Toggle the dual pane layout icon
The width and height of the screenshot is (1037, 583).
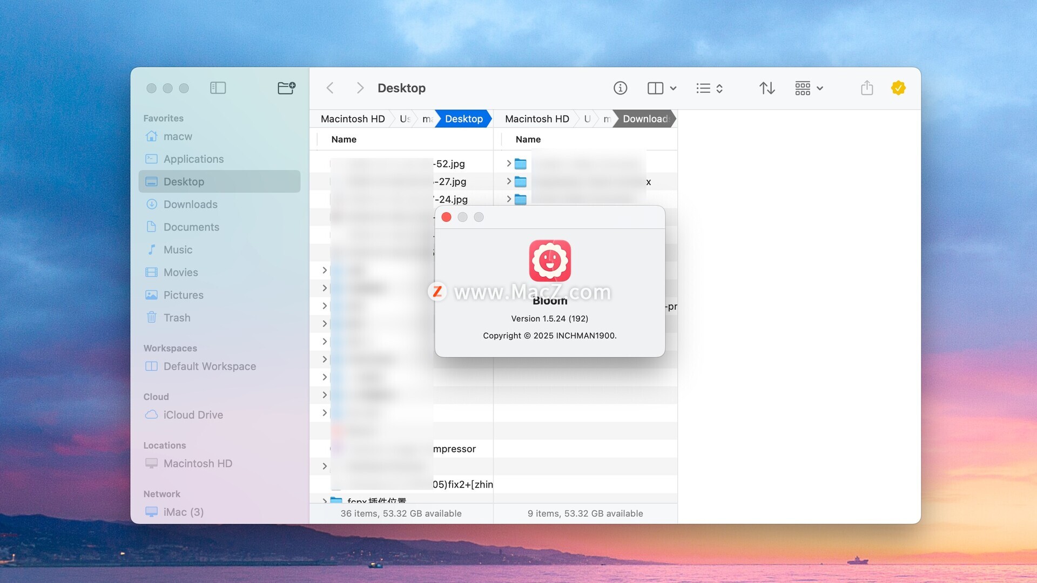coord(655,88)
